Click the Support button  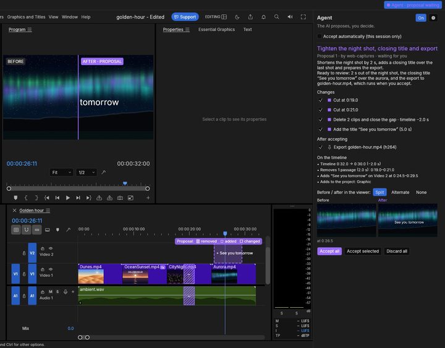185,17
